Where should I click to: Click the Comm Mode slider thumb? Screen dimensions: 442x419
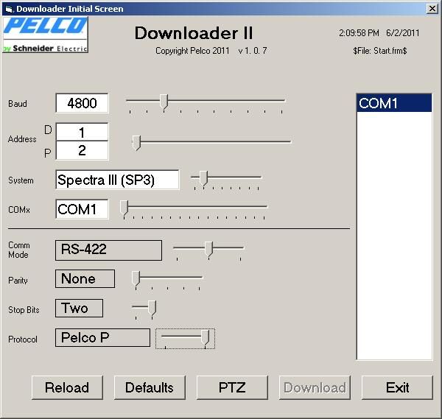208,249
